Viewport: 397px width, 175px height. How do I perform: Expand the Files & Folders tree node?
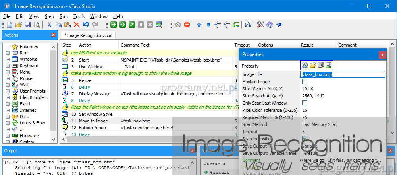[x=8, y=97]
